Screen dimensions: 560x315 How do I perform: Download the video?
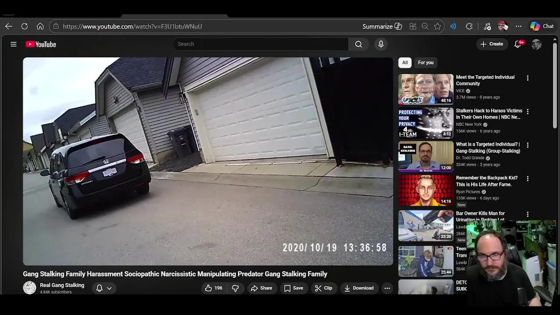point(359,288)
